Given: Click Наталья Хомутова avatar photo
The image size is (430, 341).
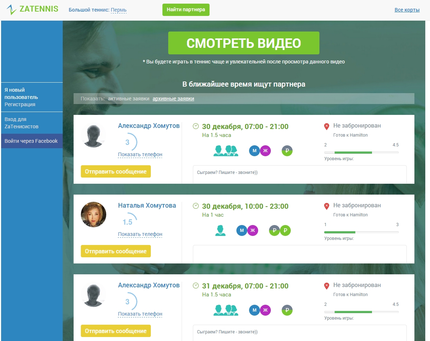Looking at the screenshot, I should (94, 215).
